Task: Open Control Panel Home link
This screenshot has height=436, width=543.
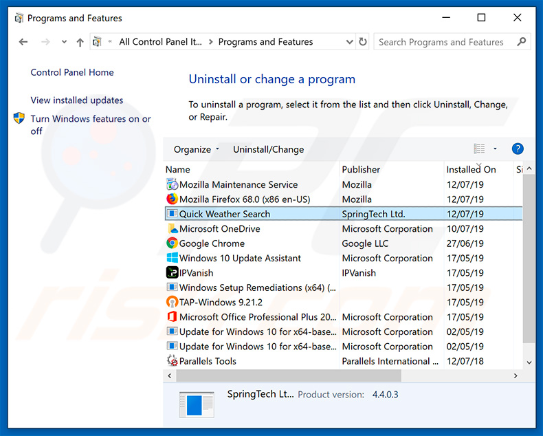Action: pos(72,72)
